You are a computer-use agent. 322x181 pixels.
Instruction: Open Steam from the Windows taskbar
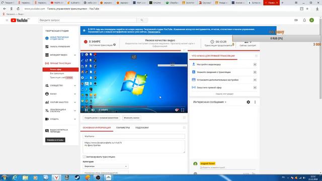point(77,177)
